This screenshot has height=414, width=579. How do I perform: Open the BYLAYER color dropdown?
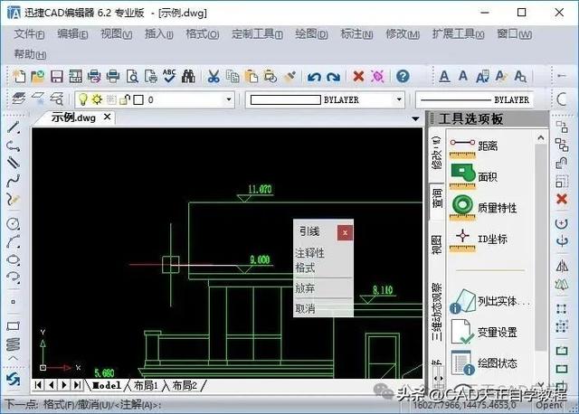pyautogui.click(x=399, y=99)
